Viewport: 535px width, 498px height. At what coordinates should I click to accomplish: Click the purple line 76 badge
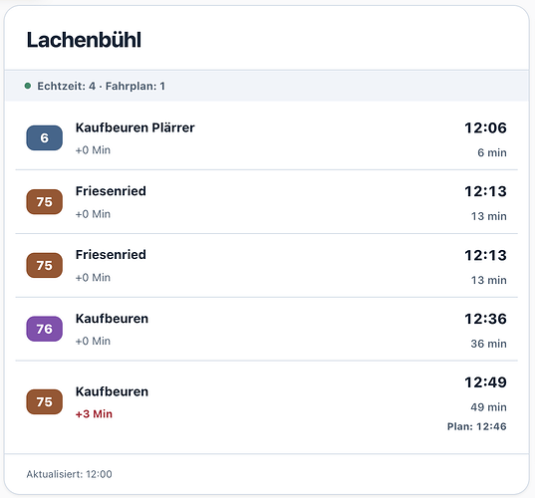coord(45,329)
